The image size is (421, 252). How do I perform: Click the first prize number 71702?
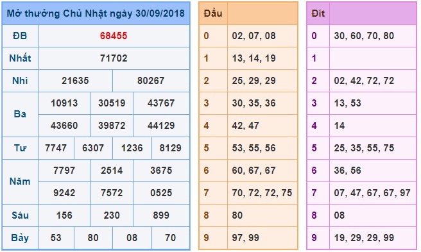click(x=114, y=58)
